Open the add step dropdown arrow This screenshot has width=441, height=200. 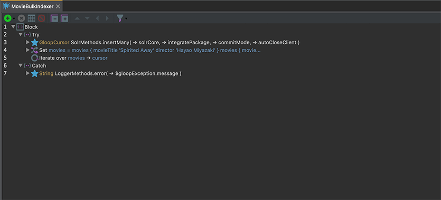(14, 19)
